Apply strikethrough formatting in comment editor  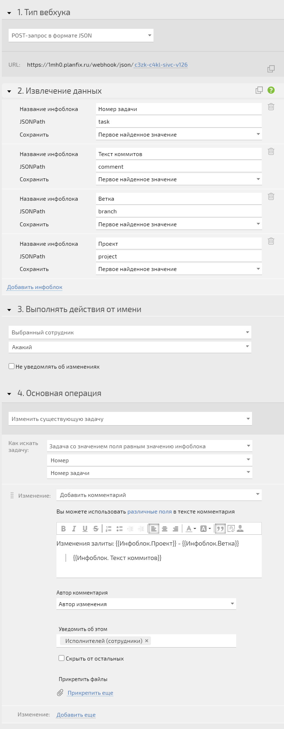click(x=96, y=529)
